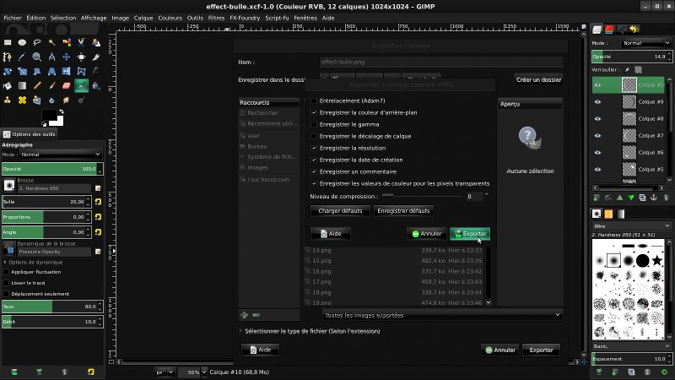Select the Smudge tool
Viewport: 675px width, 380px height.
coord(67,100)
